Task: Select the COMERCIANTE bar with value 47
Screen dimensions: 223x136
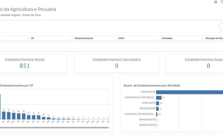Action: [x=159, y=98]
